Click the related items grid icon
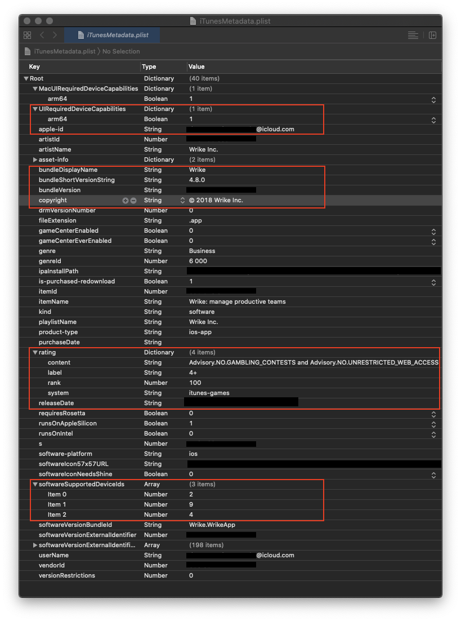Screen dimensions: 461x621 pyautogui.click(x=27, y=35)
